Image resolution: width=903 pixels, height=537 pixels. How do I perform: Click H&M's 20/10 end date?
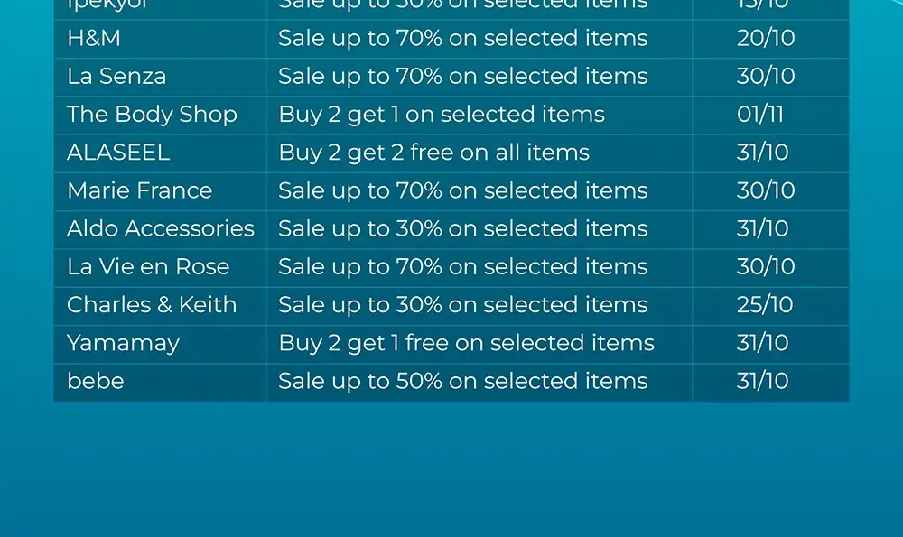click(x=766, y=39)
